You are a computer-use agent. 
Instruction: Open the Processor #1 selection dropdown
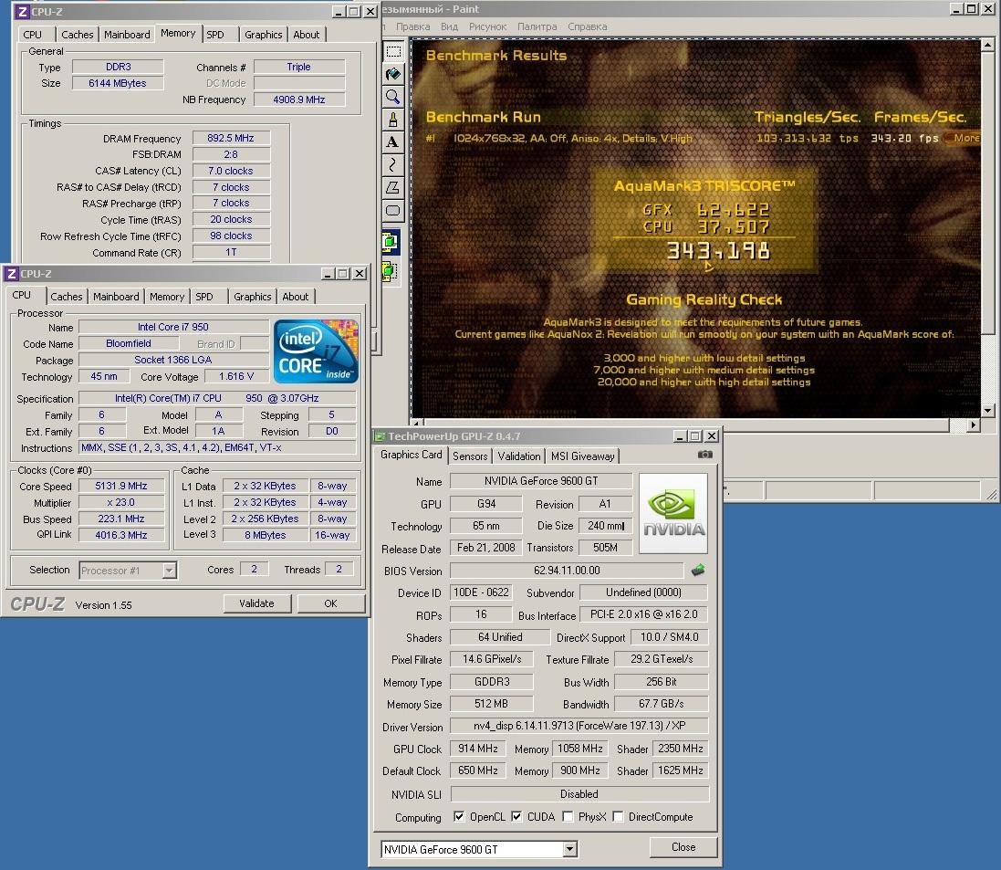[x=169, y=571]
